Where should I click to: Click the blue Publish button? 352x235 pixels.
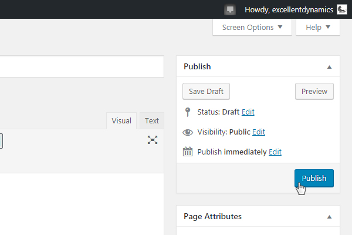coord(314,178)
